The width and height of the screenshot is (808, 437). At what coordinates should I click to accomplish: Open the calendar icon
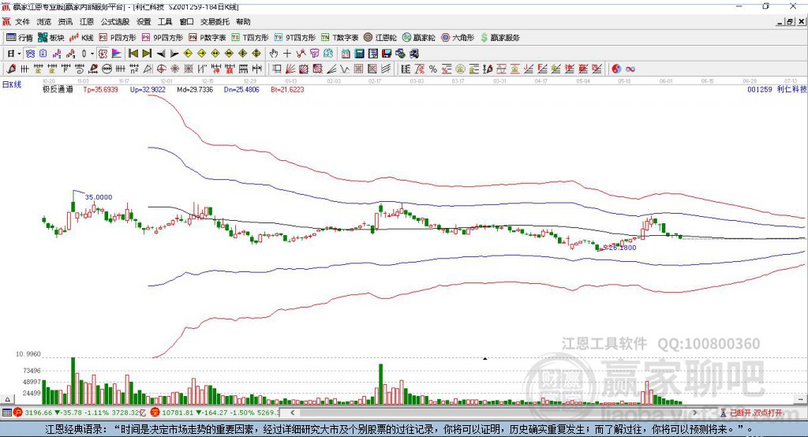346,54
